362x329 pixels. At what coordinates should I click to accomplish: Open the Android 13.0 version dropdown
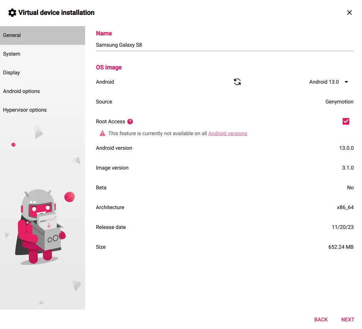pyautogui.click(x=328, y=82)
